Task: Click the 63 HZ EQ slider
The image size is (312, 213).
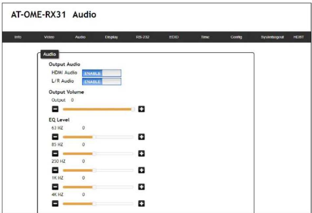Action: tap(99, 137)
